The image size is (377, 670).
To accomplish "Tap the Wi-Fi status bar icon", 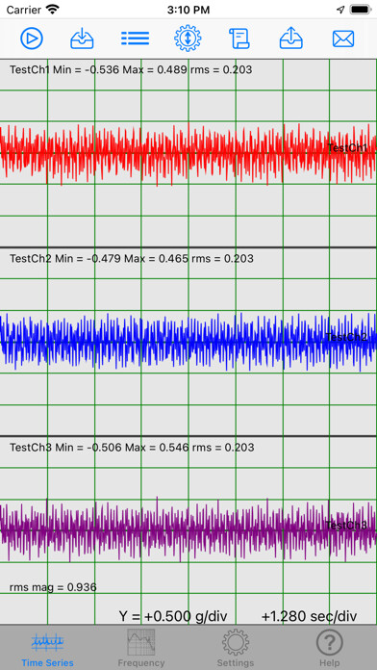I will click(x=53, y=10).
